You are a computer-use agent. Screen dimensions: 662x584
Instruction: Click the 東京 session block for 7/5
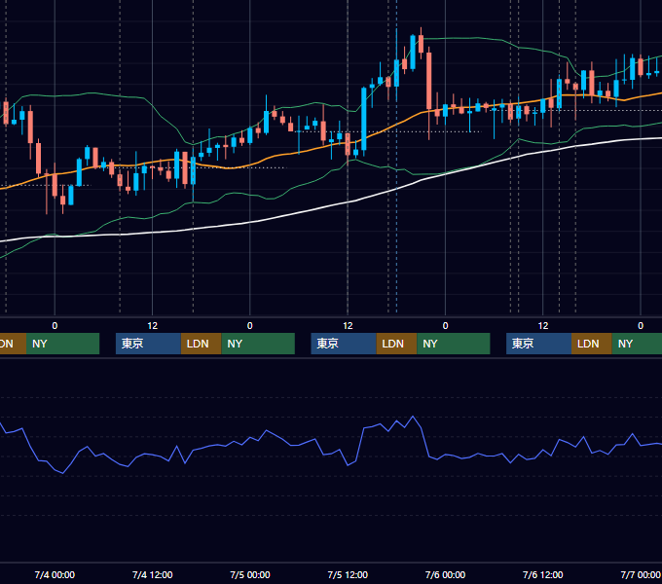344,344
